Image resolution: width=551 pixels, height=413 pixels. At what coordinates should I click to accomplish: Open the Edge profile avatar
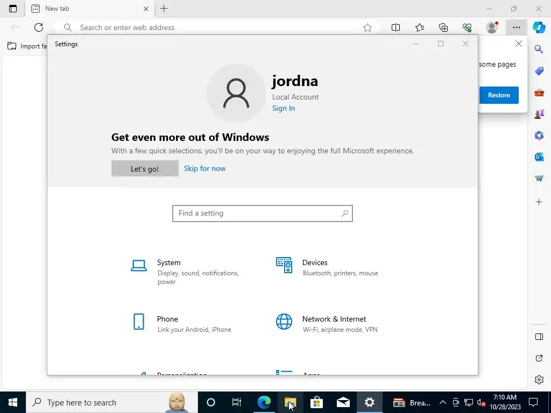492,27
